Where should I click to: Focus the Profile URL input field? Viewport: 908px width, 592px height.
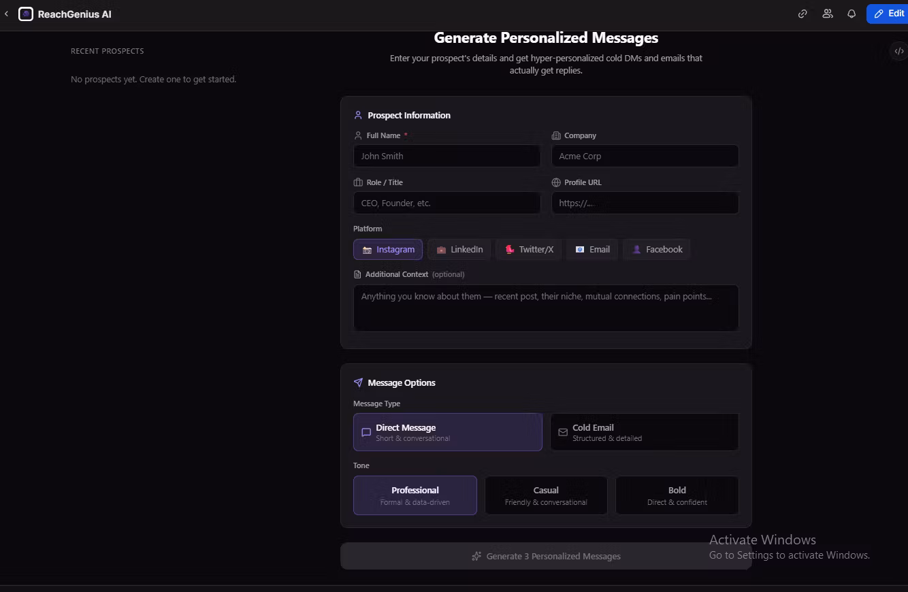point(645,203)
